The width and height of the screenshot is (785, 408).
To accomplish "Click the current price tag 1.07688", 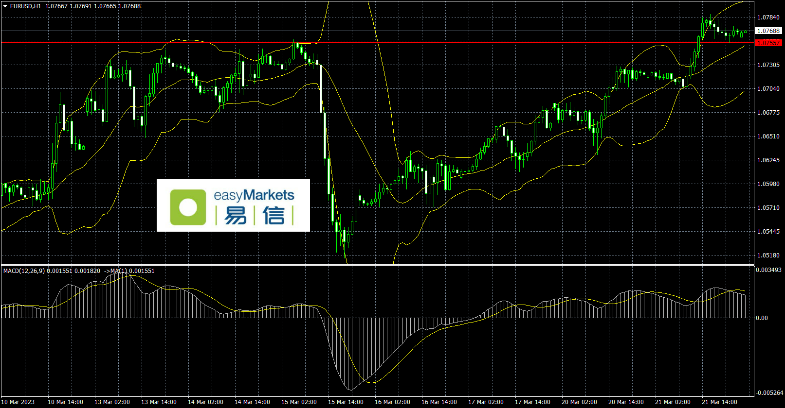I will (768, 31).
